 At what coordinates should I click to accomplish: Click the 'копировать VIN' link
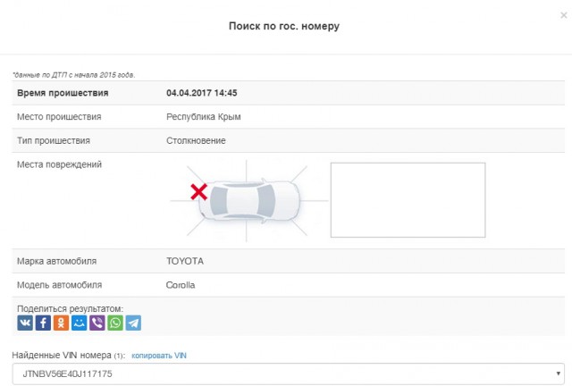pos(159,356)
